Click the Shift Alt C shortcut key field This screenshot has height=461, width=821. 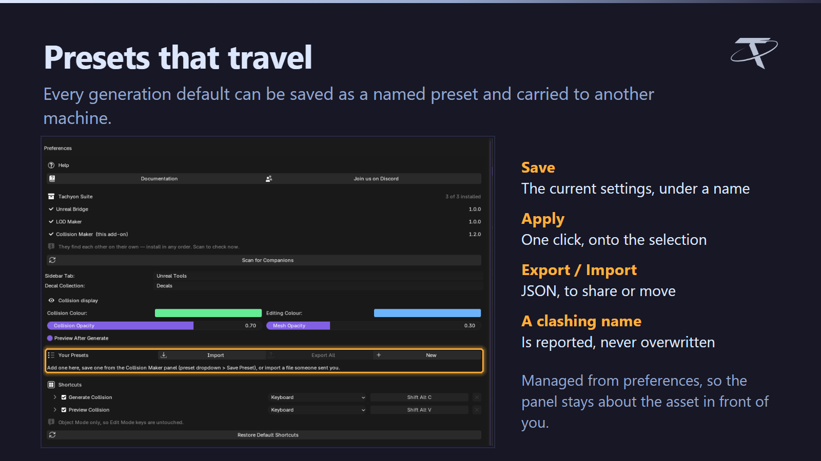419,397
